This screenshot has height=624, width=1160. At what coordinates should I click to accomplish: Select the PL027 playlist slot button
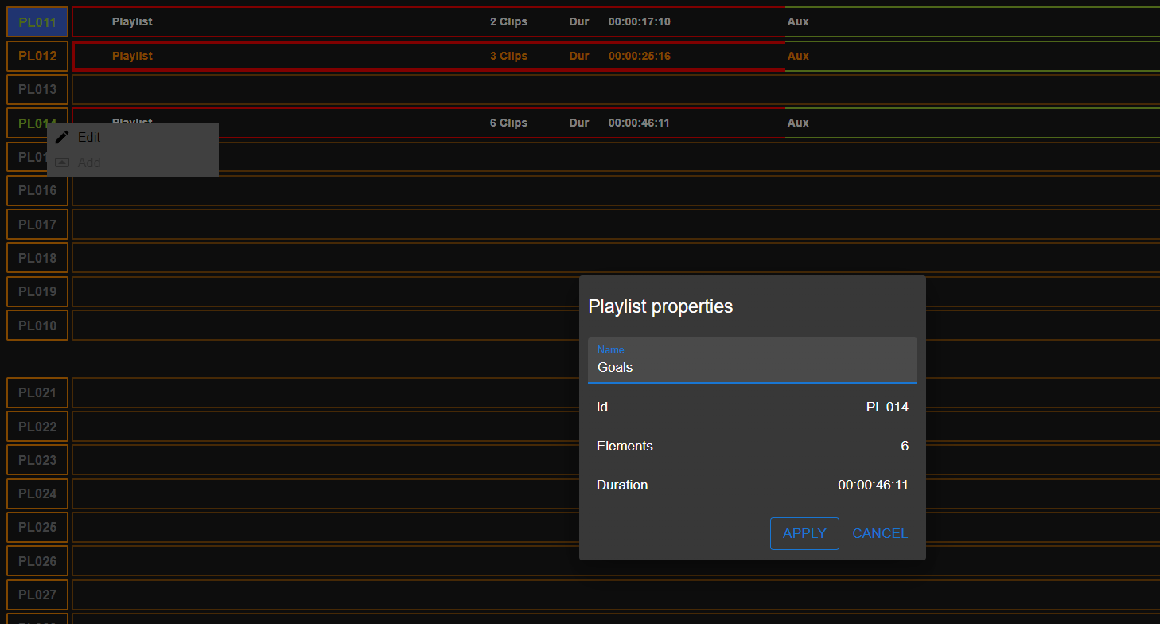pos(37,595)
